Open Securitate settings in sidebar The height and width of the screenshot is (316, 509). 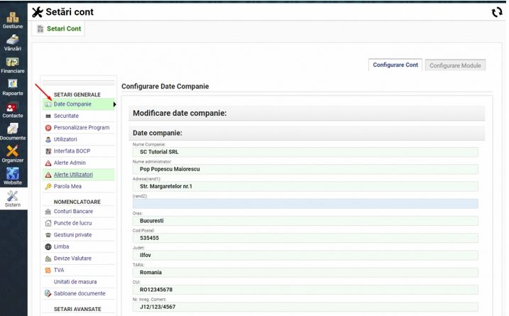click(66, 116)
